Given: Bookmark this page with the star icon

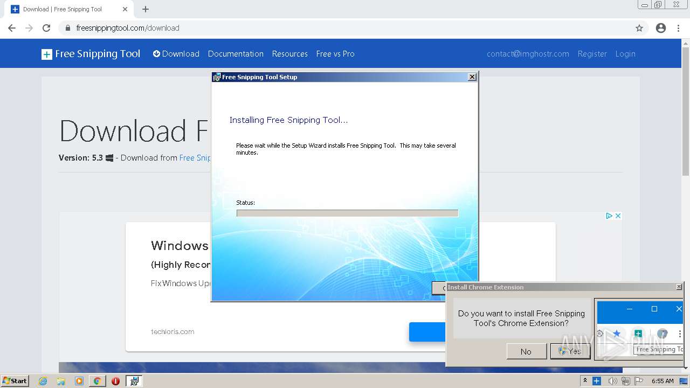Looking at the screenshot, I should tap(639, 28).
